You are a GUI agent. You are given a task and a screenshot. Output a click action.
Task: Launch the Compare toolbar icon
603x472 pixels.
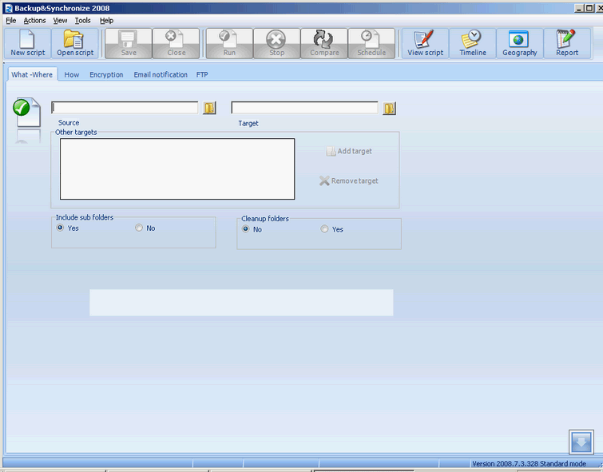click(324, 43)
